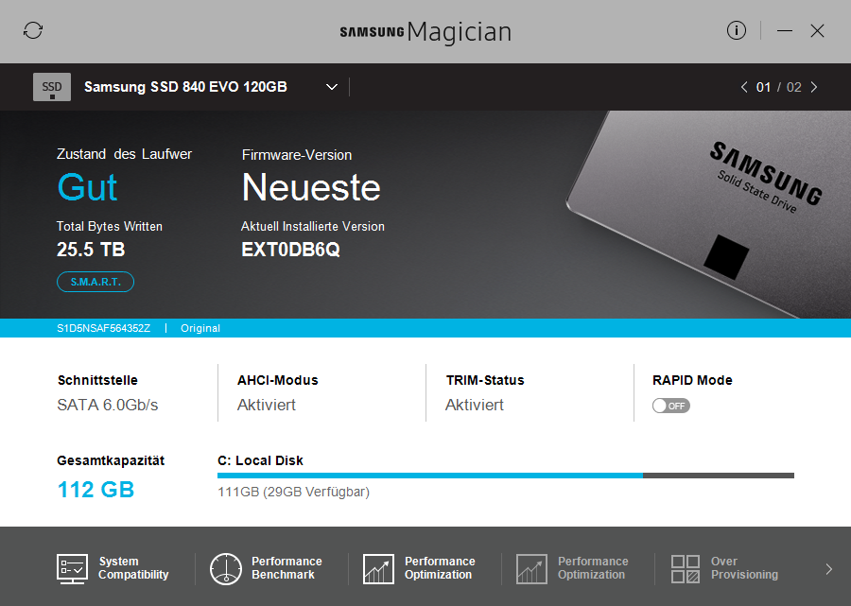This screenshot has width=851, height=606.
Task: Open the S.M.A.R.T. button
Action: pos(96,282)
